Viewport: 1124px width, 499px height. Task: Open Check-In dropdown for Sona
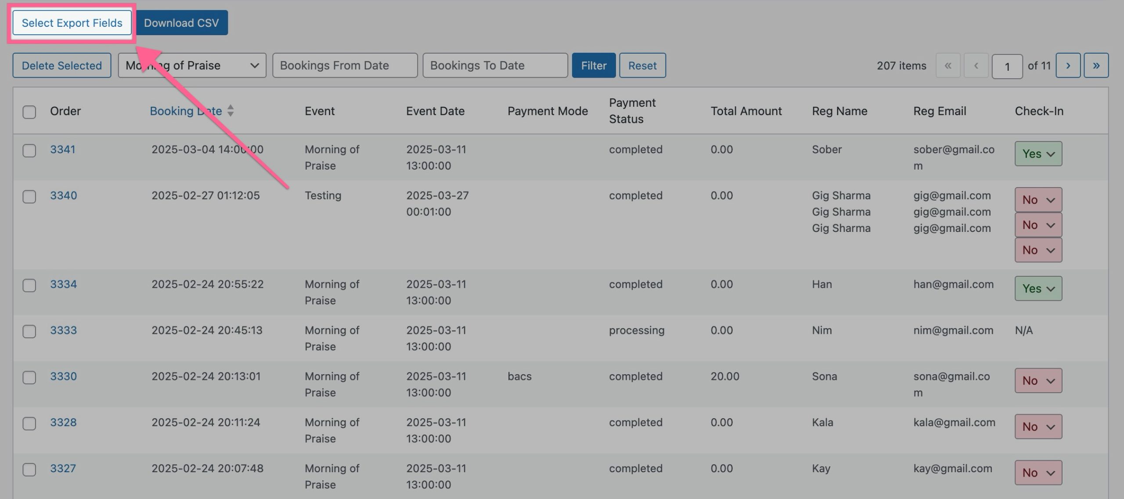(x=1038, y=380)
